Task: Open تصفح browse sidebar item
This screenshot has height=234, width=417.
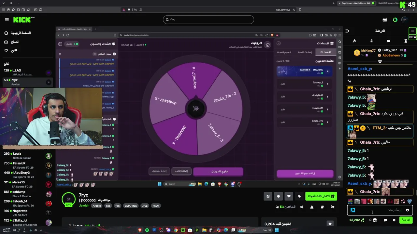Action: click(x=12, y=42)
